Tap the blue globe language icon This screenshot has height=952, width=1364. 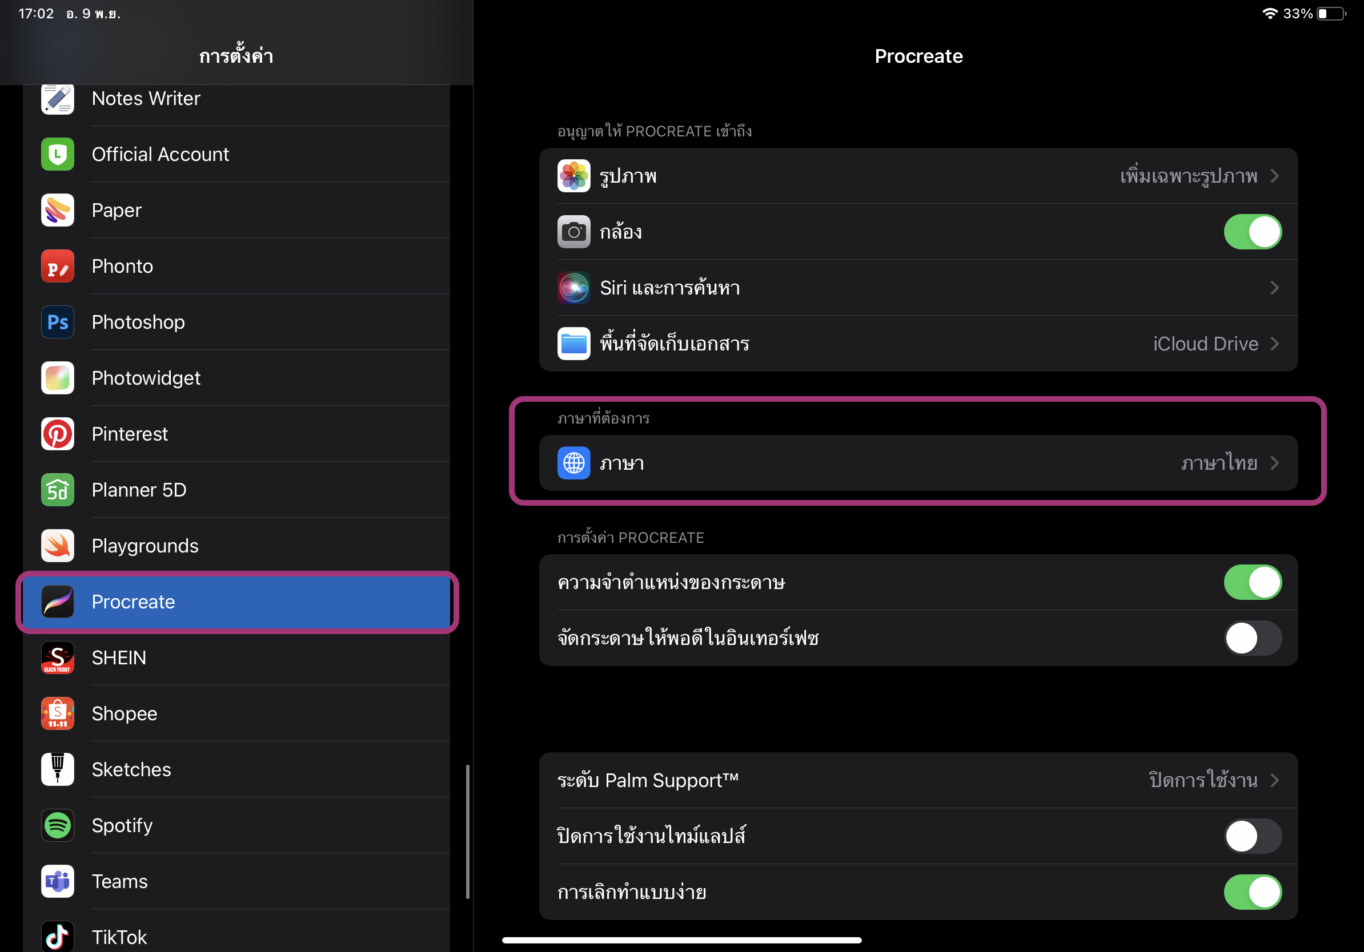[x=573, y=463]
